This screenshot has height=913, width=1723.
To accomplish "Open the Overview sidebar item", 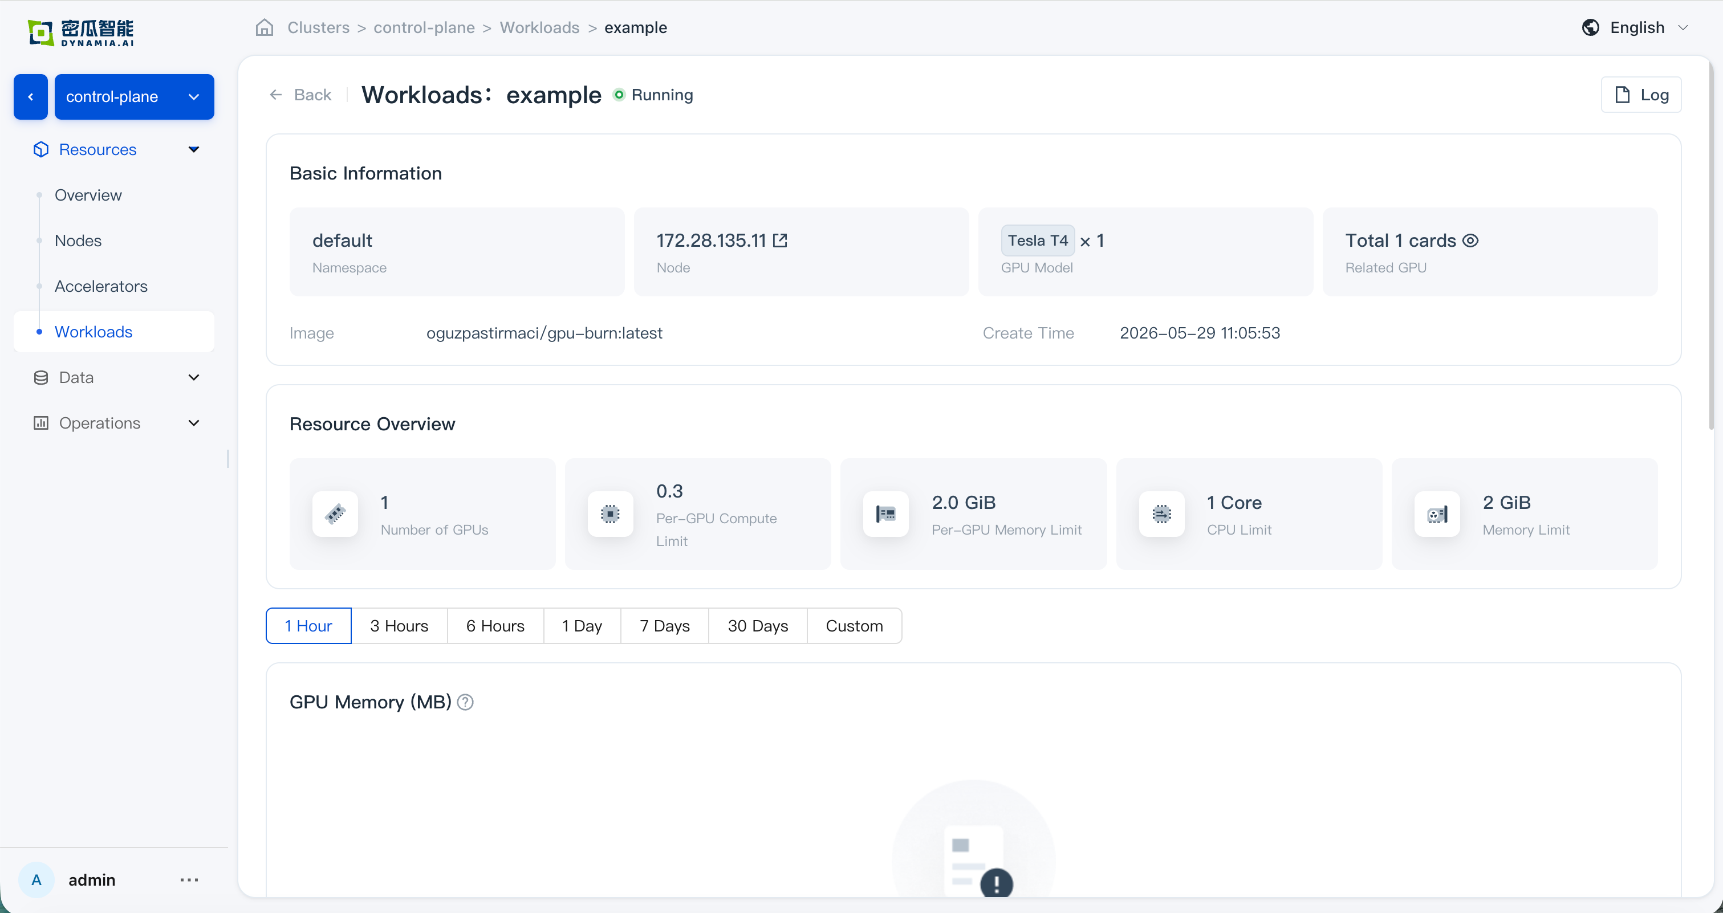I will pyautogui.click(x=88, y=195).
